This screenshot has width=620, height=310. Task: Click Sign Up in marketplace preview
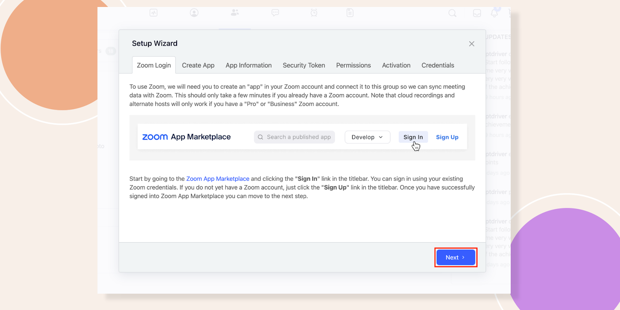[447, 137]
